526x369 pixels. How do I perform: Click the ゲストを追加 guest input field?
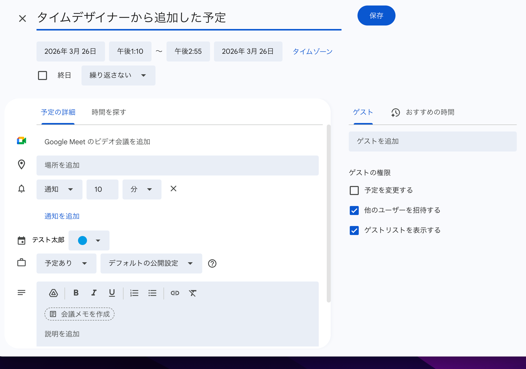tap(432, 141)
